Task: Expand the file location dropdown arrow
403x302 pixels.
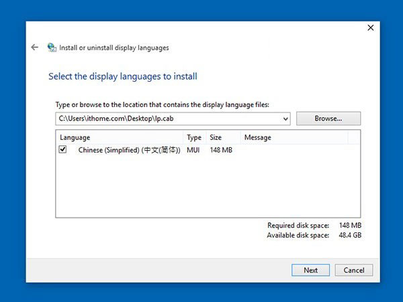Action: pos(286,119)
